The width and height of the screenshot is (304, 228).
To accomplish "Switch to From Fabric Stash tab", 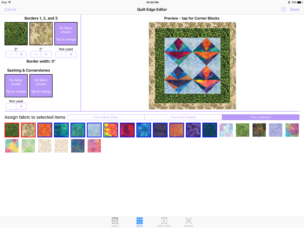I will click(x=106, y=117).
